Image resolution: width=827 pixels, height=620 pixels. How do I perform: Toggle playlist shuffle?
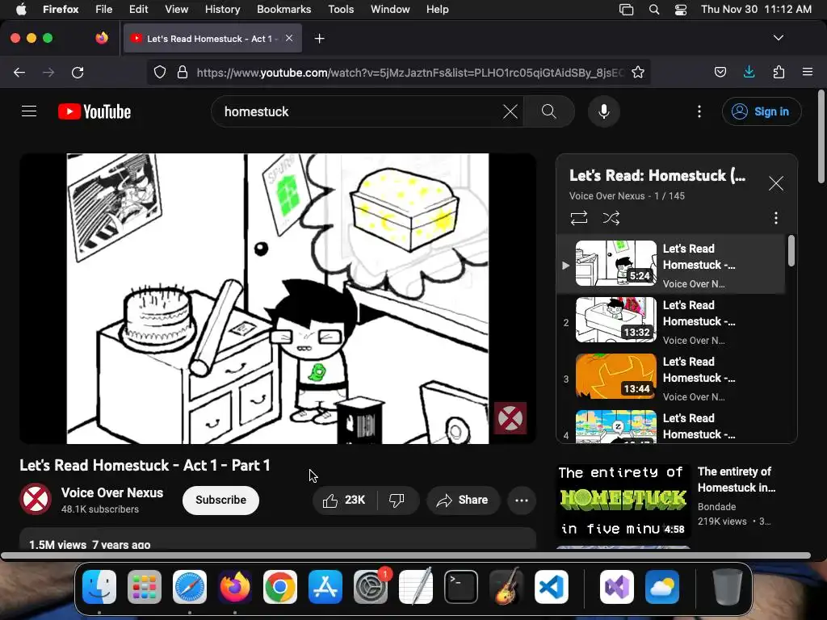pyautogui.click(x=611, y=218)
